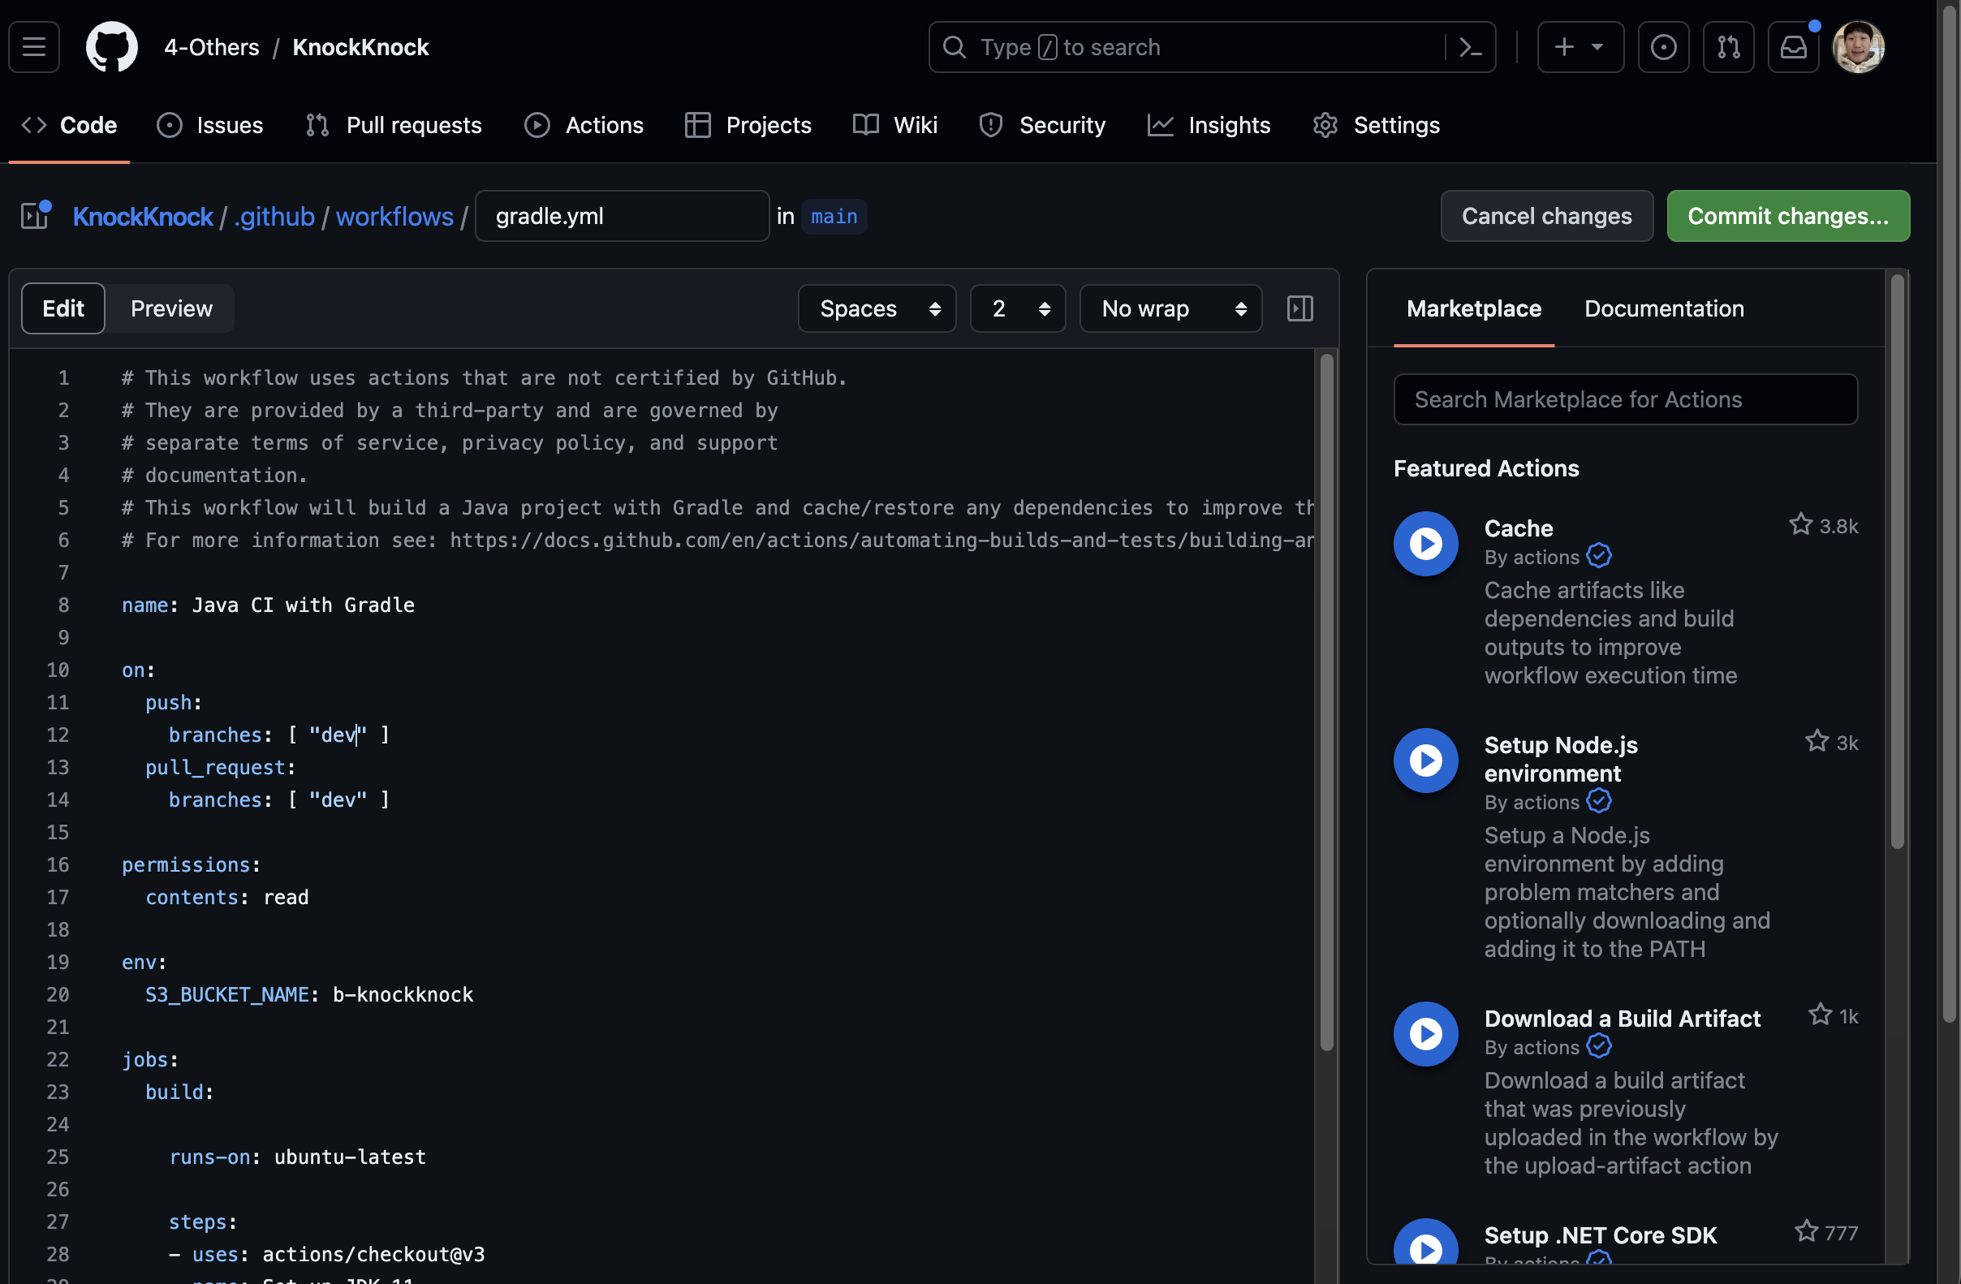
Task: Open the Spaces indent mode dropdown
Action: (x=877, y=308)
